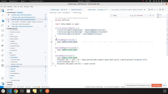Switch to the user_token untitled tab
Viewport: 168px width, 94px height.
pyautogui.click(x=128, y=10)
